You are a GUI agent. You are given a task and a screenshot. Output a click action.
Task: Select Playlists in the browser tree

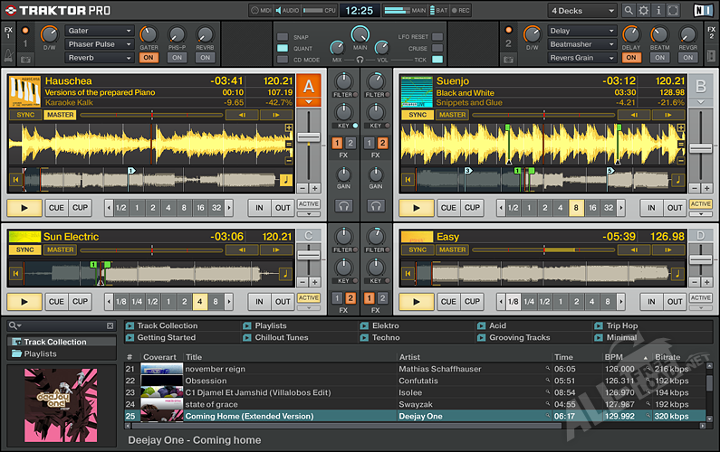pyautogui.click(x=41, y=354)
